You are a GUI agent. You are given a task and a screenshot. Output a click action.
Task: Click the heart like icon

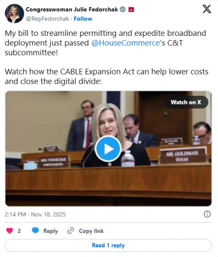(10, 231)
